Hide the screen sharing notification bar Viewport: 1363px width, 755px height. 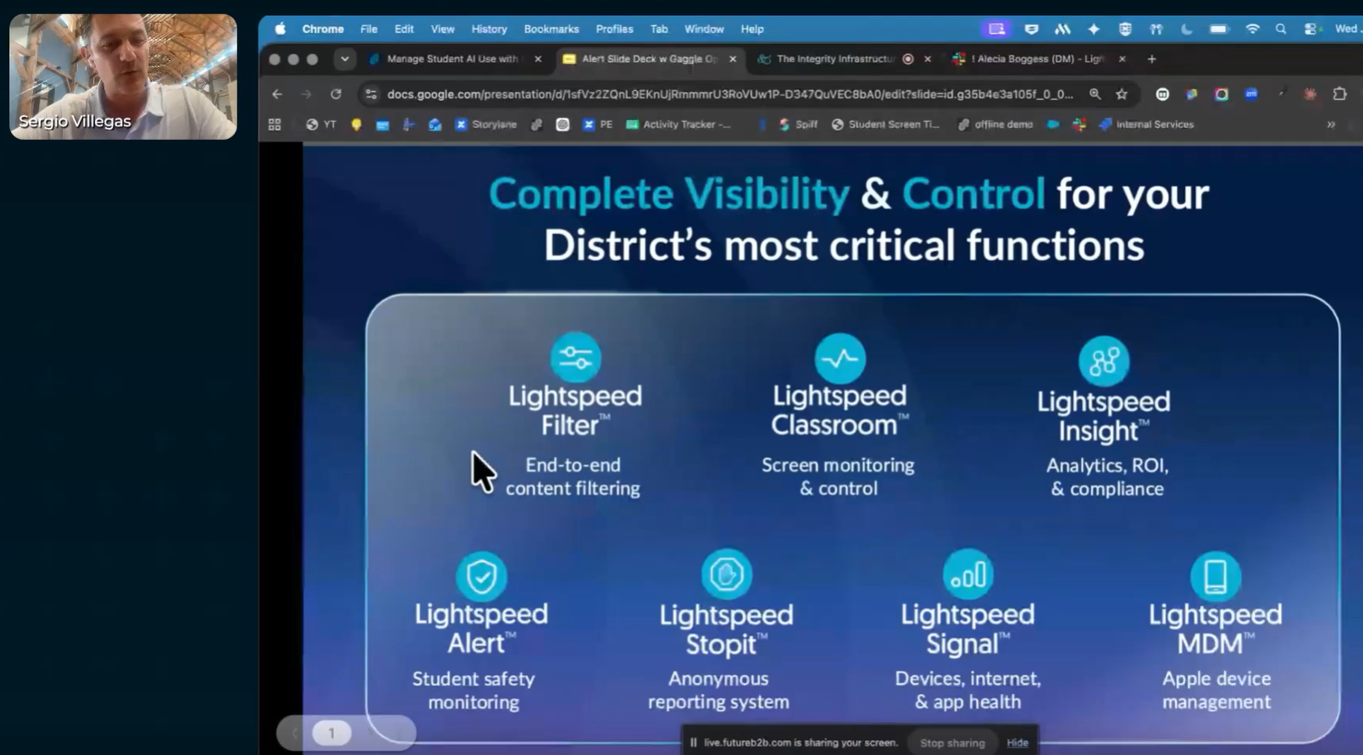(x=1017, y=743)
